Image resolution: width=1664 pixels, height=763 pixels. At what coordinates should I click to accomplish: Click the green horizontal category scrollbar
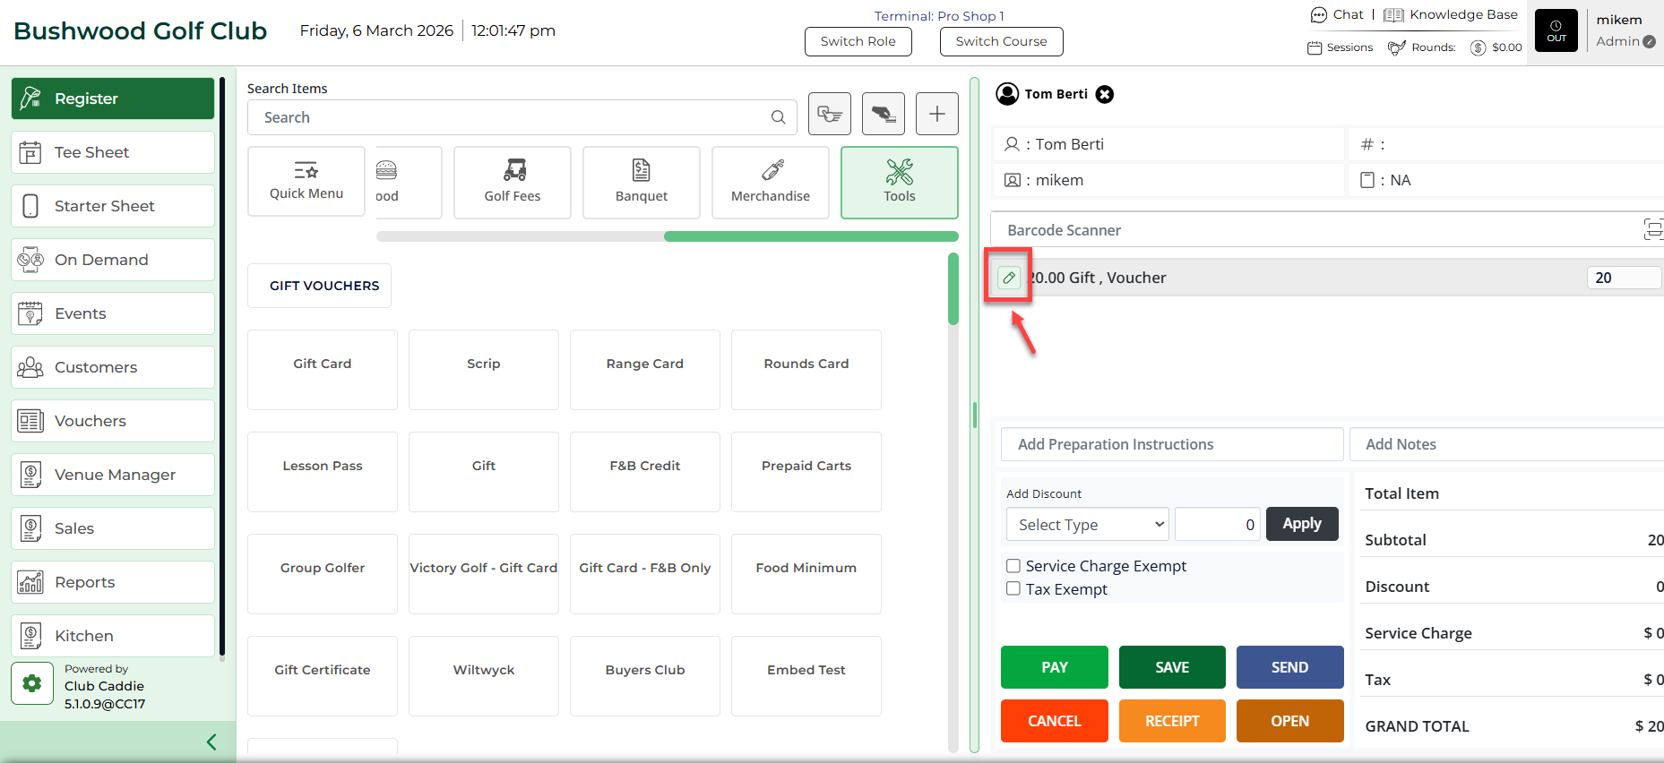(x=810, y=236)
